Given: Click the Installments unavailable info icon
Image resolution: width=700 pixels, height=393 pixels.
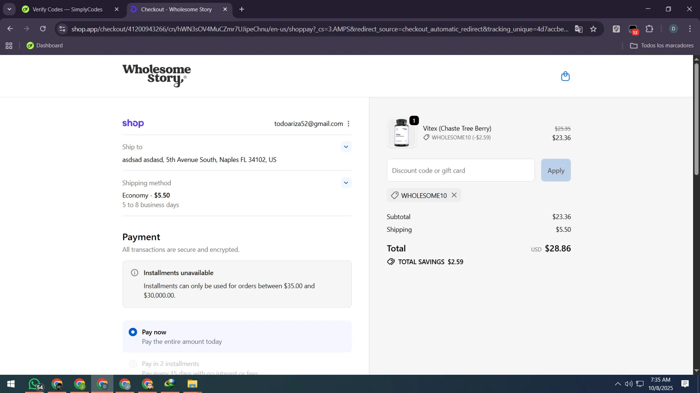Looking at the screenshot, I should pyautogui.click(x=134, y=273).
